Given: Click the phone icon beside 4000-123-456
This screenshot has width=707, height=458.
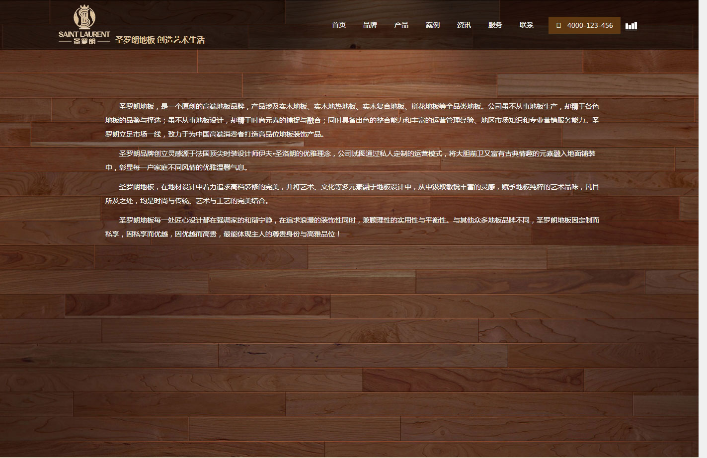Looking at the screenshot, I should tap(558, 25).
